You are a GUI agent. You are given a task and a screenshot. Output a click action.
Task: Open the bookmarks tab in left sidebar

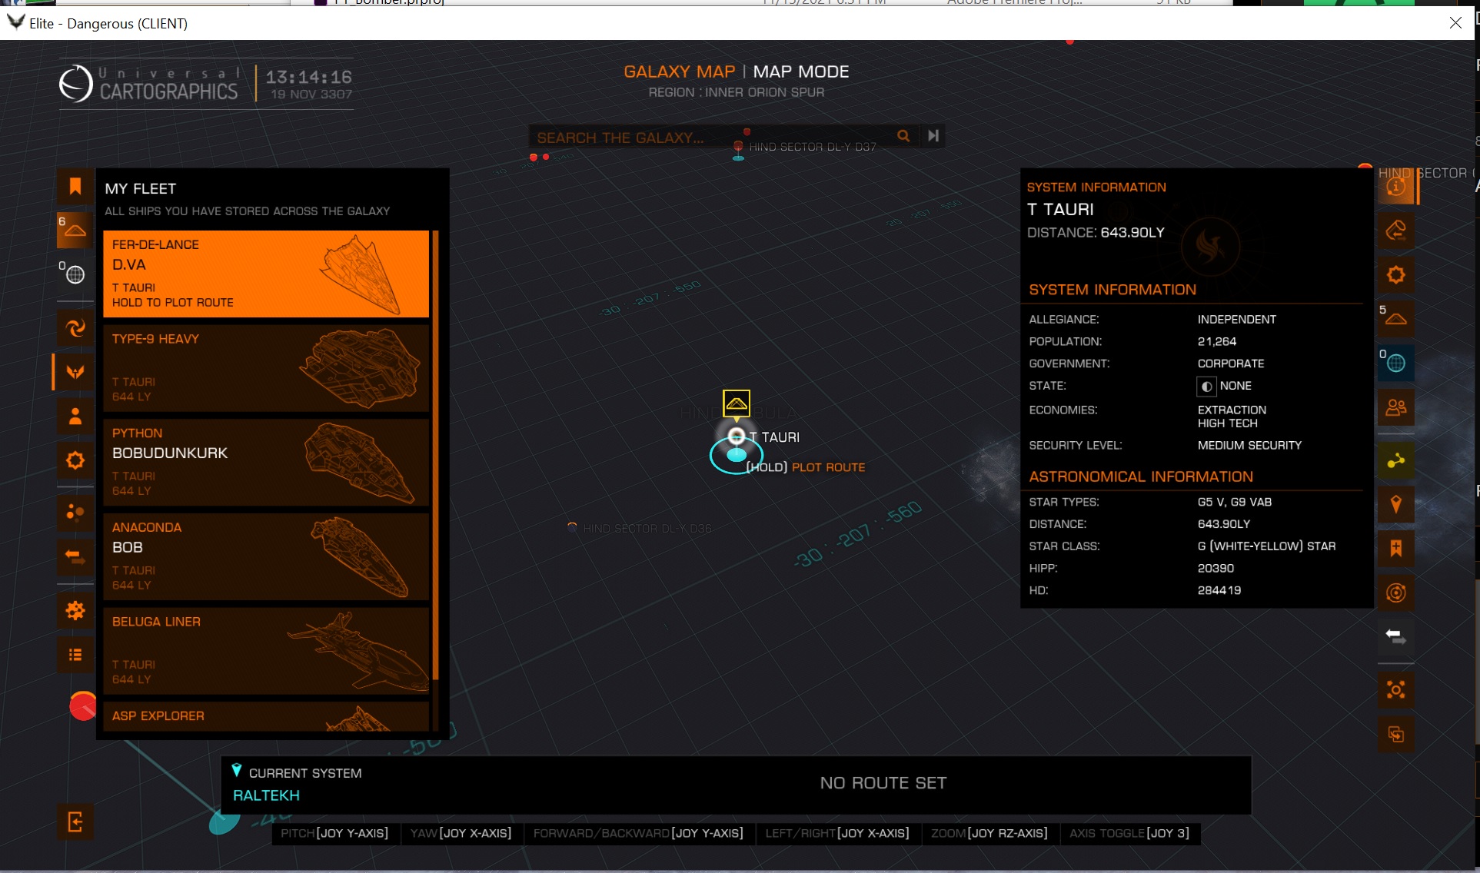(x=75, y=186)
